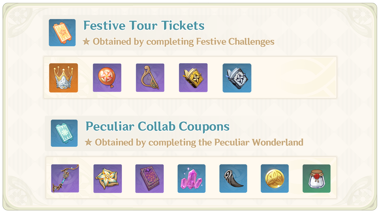This screenshot has height=213, width=380.
Task: Select the bow weapon reward
Action: click(65, 178)
